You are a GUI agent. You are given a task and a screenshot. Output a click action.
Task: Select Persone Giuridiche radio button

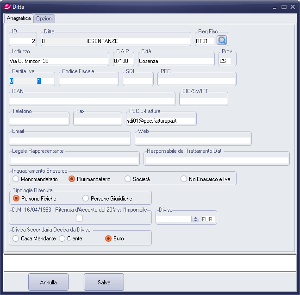86,198
